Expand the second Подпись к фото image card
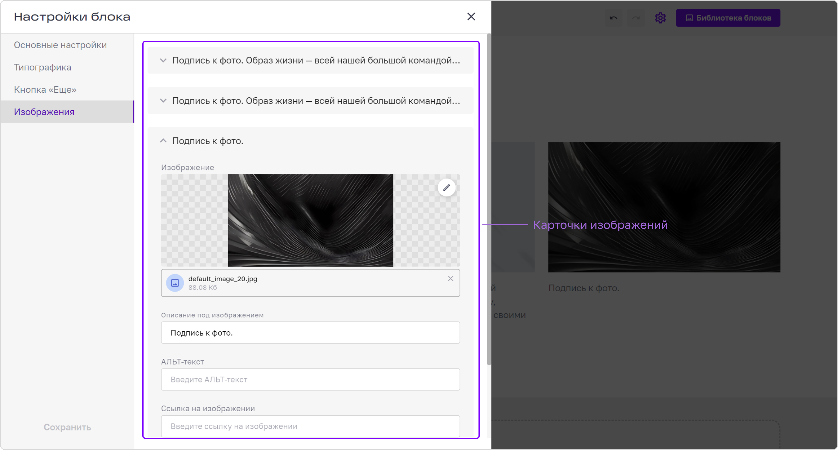Image resolution: width=838 pixels, height=450 pixels. coord(310,101)
